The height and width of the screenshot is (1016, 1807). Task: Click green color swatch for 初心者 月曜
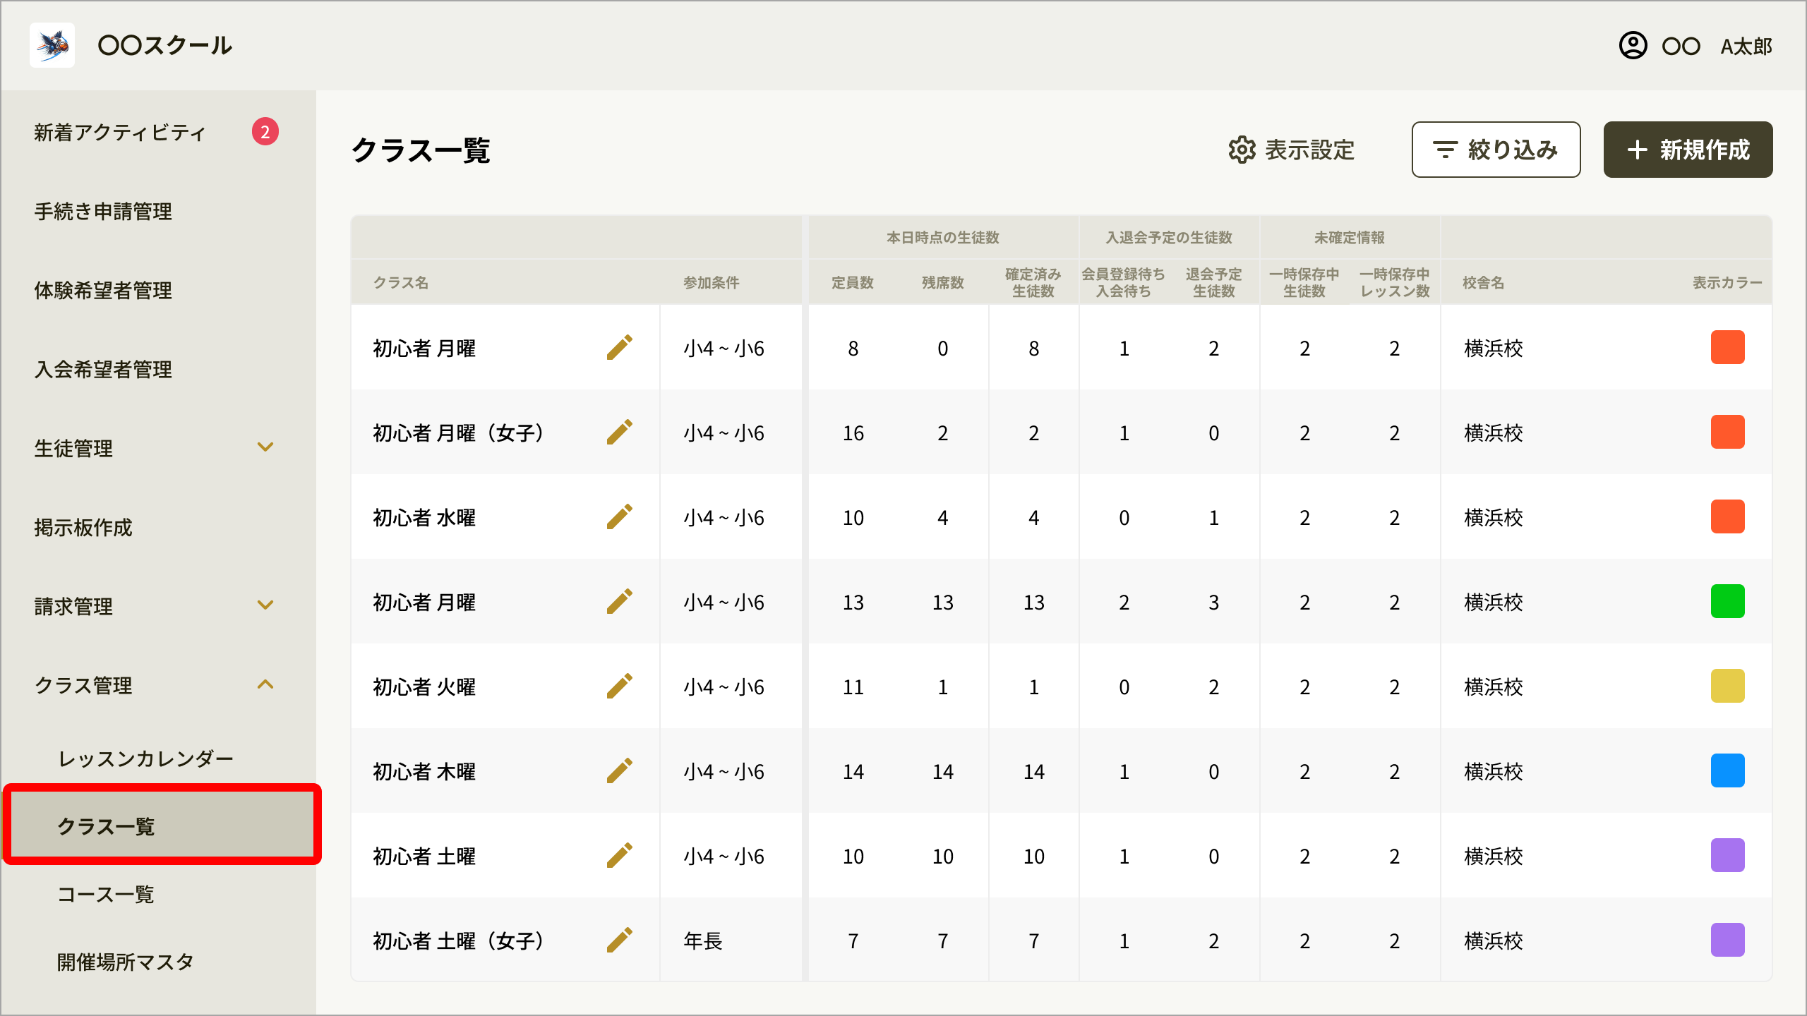click(1727, 601)
